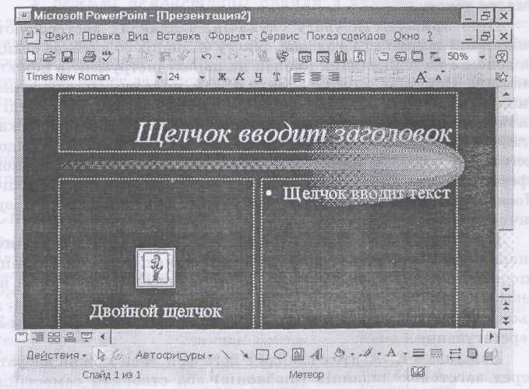The width and height of the screenshot is (529, 389).
Task: Insert WordArt from drawing toolbar
Action: (316, 354)
